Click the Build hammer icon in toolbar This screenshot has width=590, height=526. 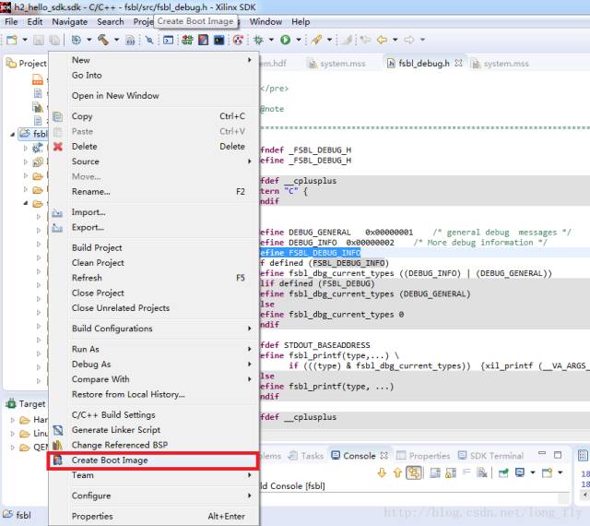pyautogui.click(x=103, y=41)
